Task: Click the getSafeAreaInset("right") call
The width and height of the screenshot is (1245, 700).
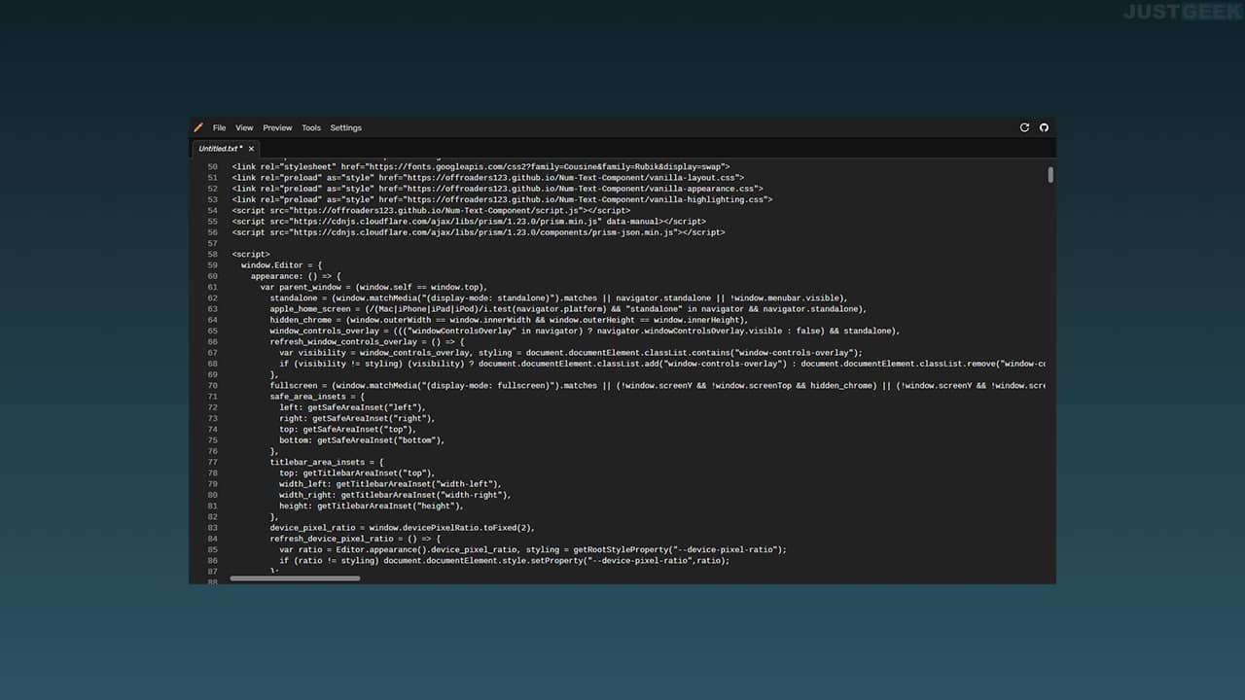Action: [x=373, y=419]
